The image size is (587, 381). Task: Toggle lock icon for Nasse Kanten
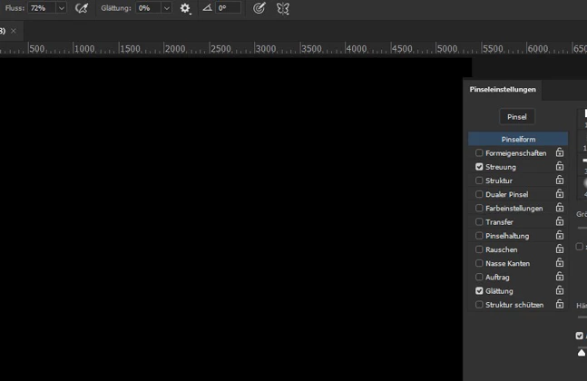point(560,263)
